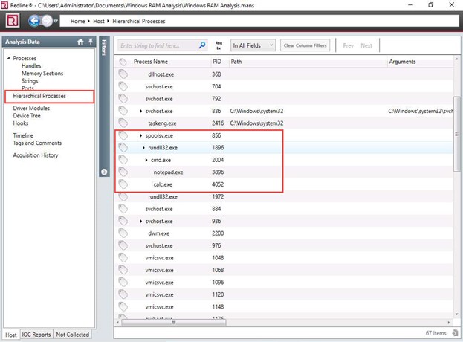Click the Redline logo menu button
Image resolution: width=463 pixels, height=342 pixels.
(12, 21)
